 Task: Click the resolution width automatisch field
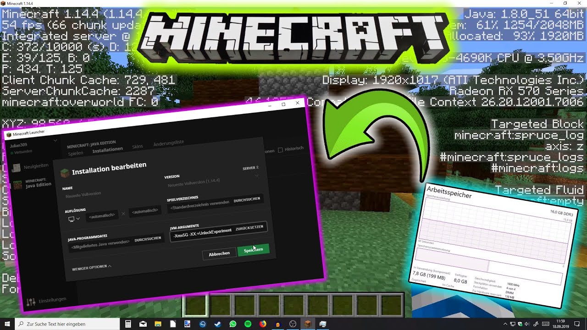102,216
